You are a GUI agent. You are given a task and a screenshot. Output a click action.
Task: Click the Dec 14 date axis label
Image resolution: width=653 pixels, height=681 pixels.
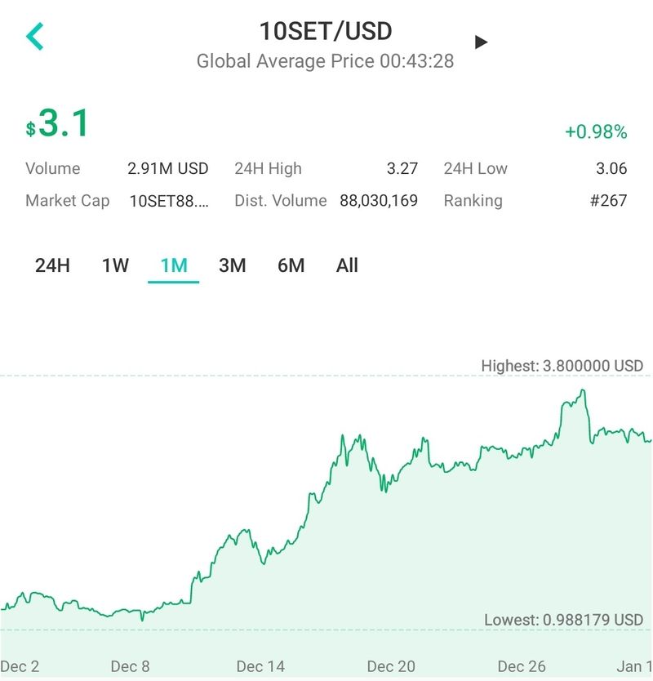(x=260, y=666)
